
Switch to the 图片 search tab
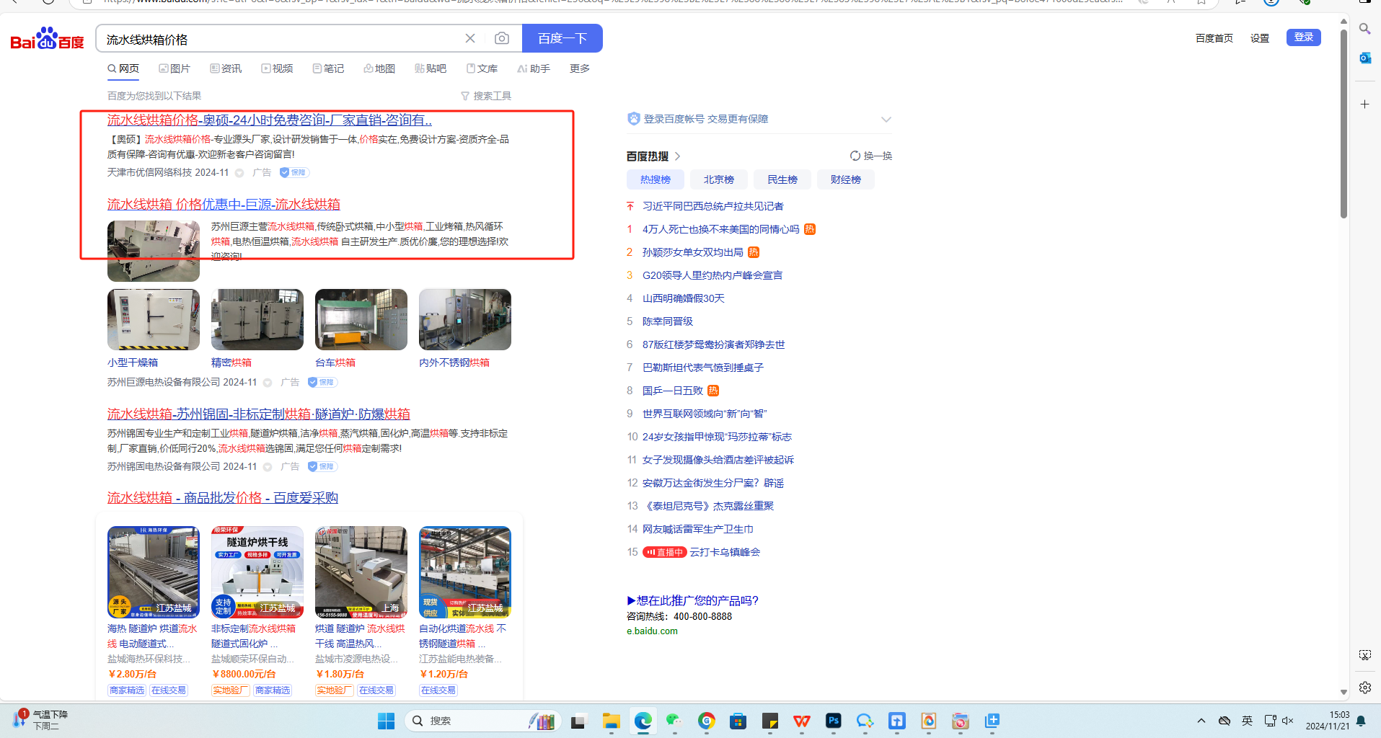175,68
